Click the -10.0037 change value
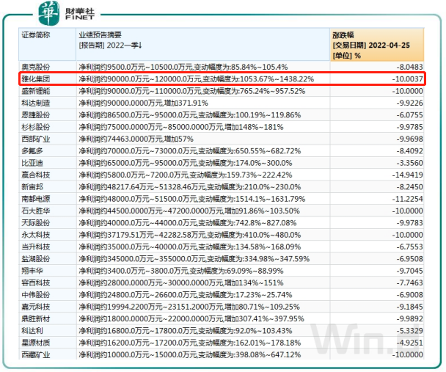446x372 pixels. pos(408,79)
